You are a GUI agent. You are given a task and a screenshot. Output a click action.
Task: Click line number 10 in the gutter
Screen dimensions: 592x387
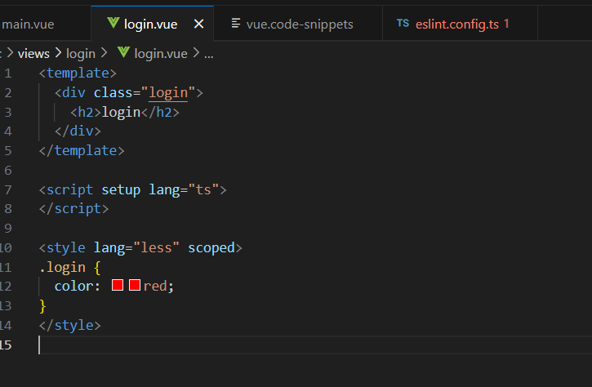pos(6,247)
